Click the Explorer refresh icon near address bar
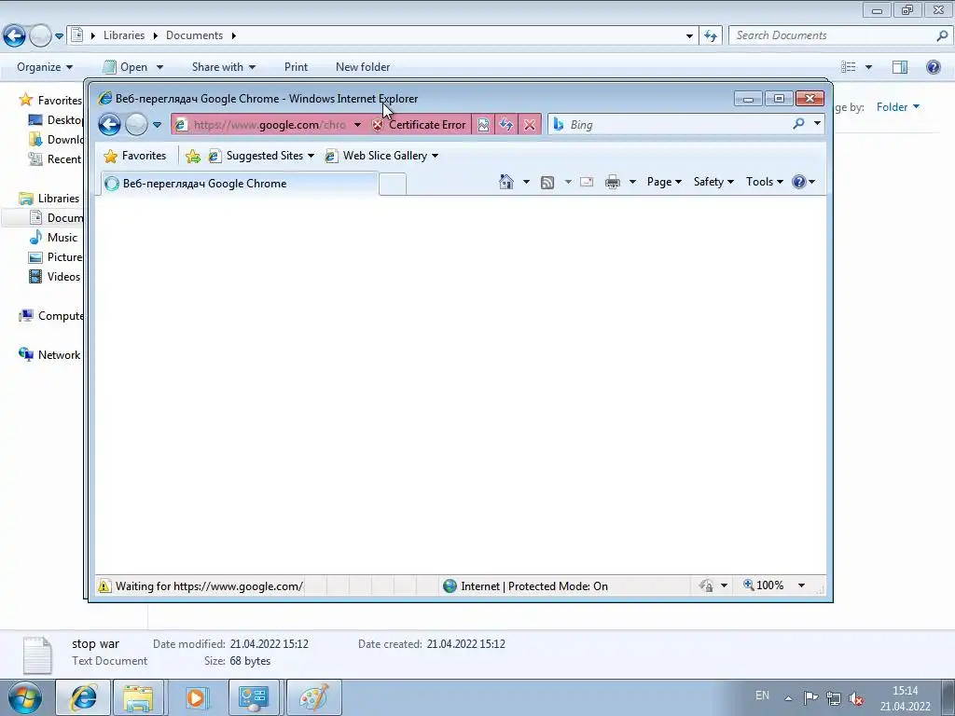Screen dimensions: 955x716 coord(710,36)
